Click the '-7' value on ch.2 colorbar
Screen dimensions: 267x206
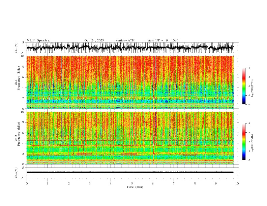coord(248,160)
